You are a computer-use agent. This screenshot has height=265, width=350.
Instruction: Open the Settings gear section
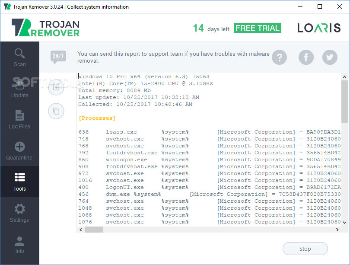coord(19,213)
